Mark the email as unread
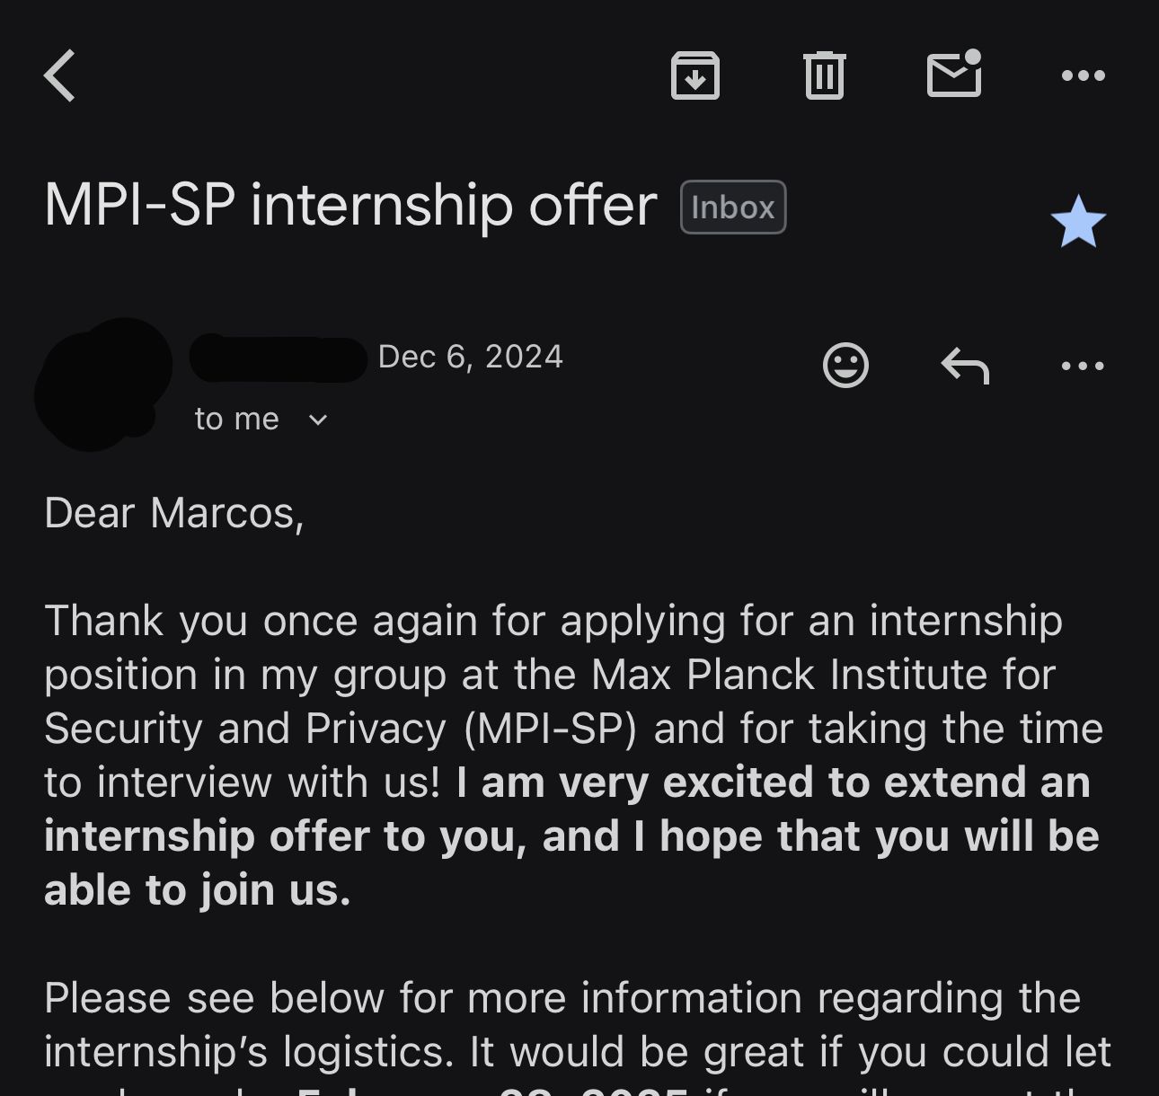The width and height of the screenshot is (1159, 1096). click(x=954, y=75)
